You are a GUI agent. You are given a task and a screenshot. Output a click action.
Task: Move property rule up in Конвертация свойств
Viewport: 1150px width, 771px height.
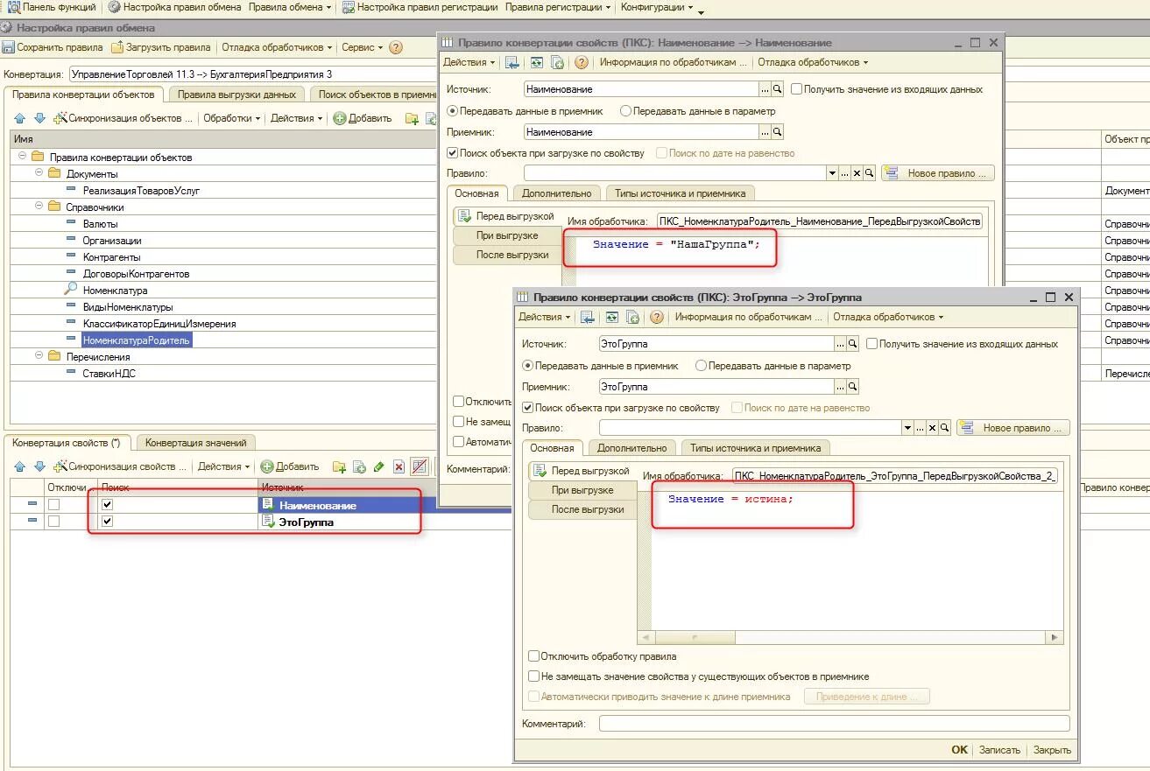[x=20, y=466]
